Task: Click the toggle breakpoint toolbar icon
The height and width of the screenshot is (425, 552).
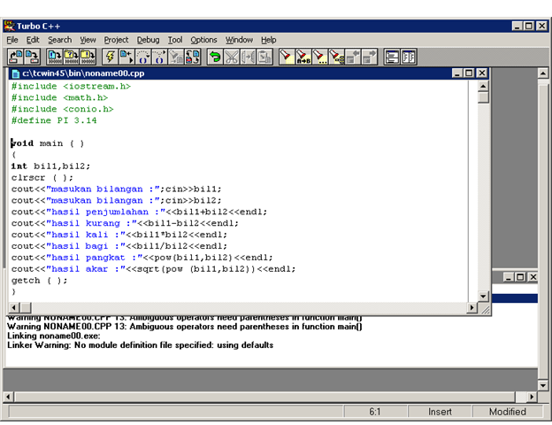Action: point(192,57)
